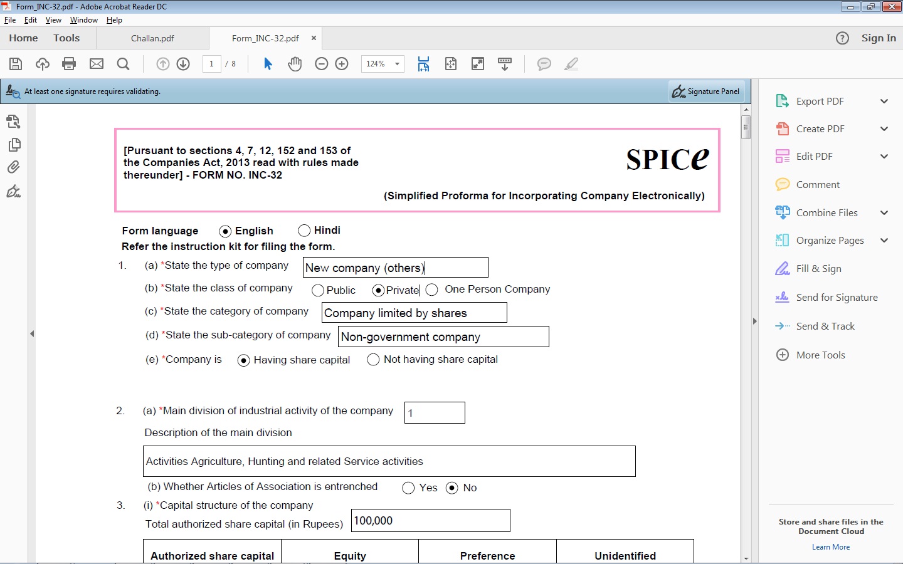Screen dimensions: 903x564
Task: Click the page number input field
Action: (x=211, y=63)
